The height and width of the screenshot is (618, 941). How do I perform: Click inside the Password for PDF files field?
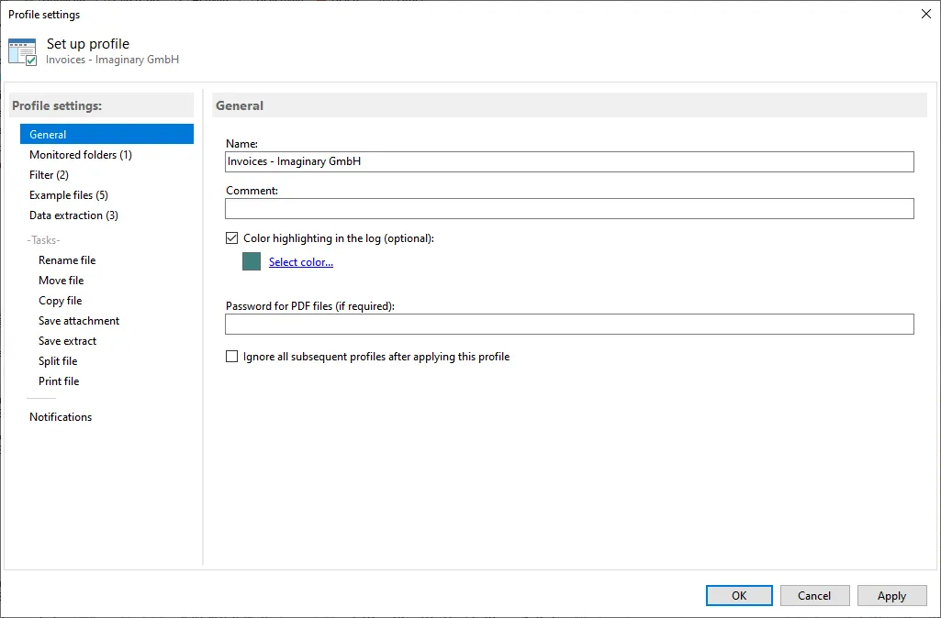click(569, 324)
